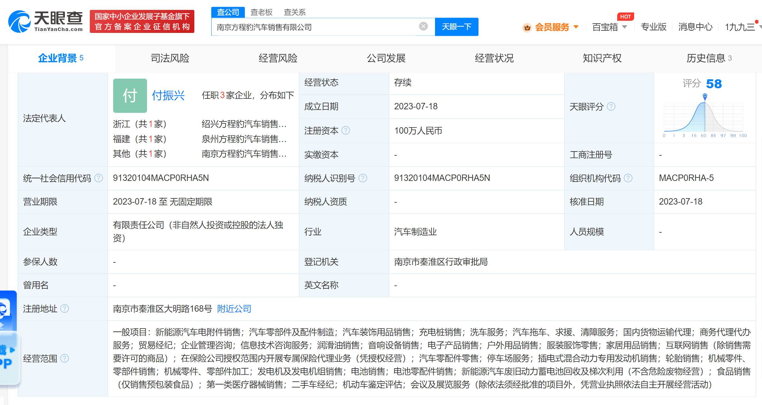Click help icon next to 组织机构代码
The height and width of the screenshot is (405, 762).
(628, 178)
